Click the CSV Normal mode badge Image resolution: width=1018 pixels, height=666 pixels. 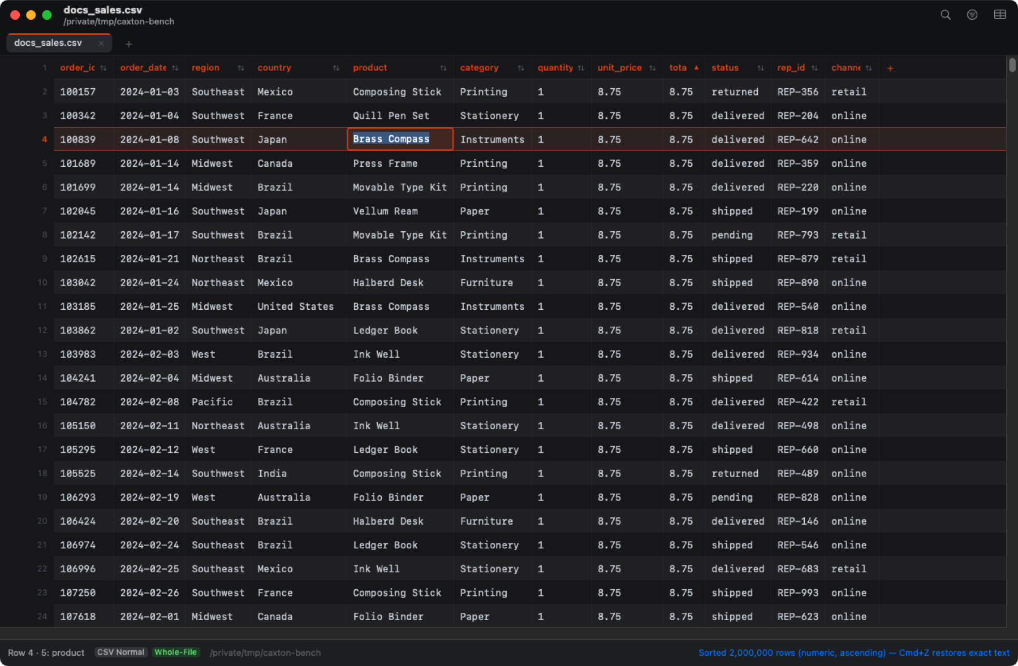(x=121, y=652)
